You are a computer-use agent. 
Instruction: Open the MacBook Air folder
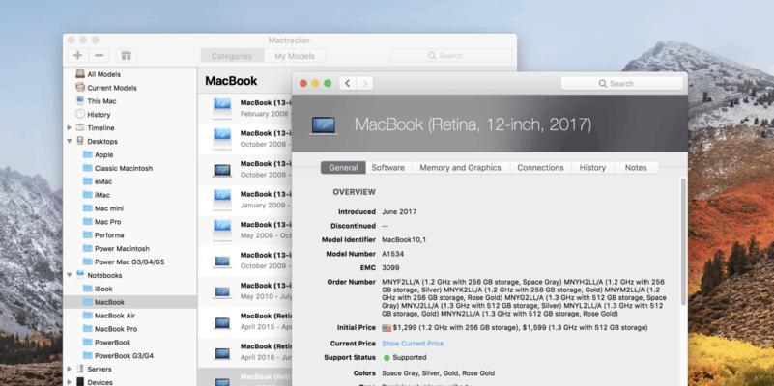point(115,316)
